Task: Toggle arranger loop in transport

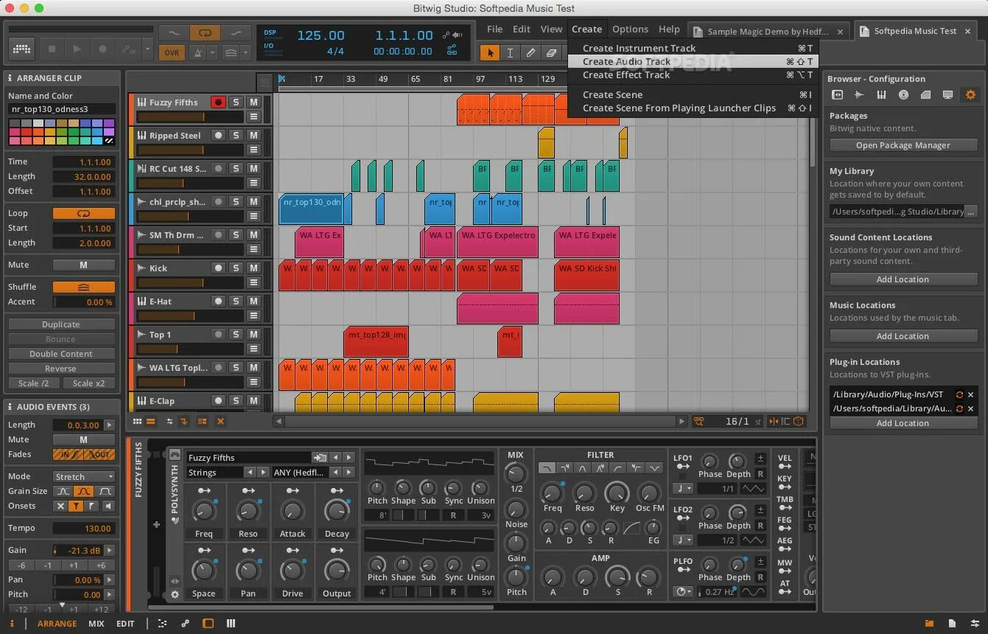Action: (x=205, y=33)
